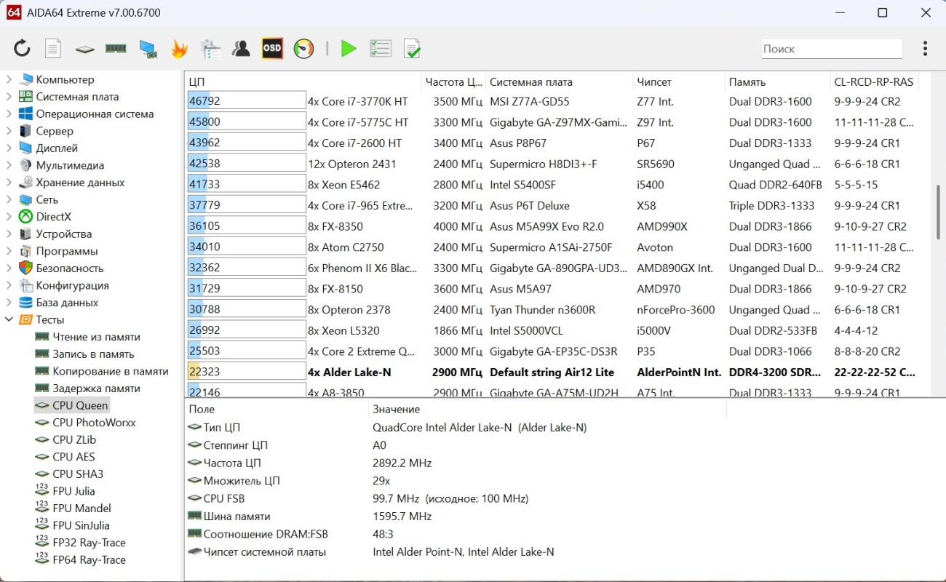The width and height of the screenshot is (946, 582).
Task: Expand the Системная плата tree node
Action: tap(9, 97)
